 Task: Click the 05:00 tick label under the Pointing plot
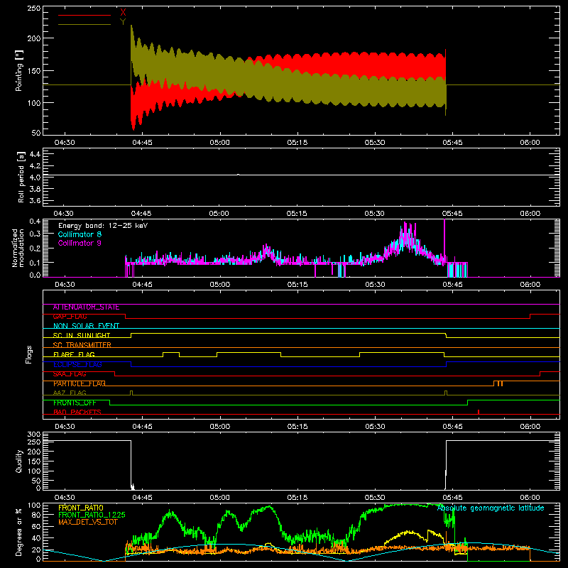219,143
